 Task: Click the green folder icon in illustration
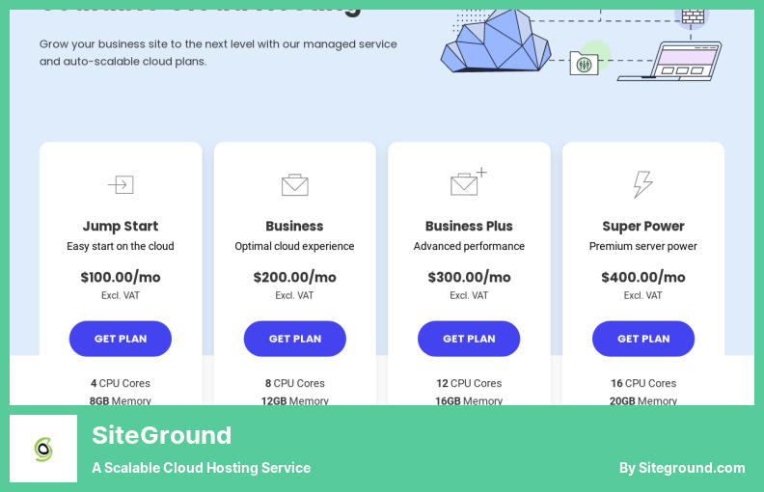click(x=584, y=63)
